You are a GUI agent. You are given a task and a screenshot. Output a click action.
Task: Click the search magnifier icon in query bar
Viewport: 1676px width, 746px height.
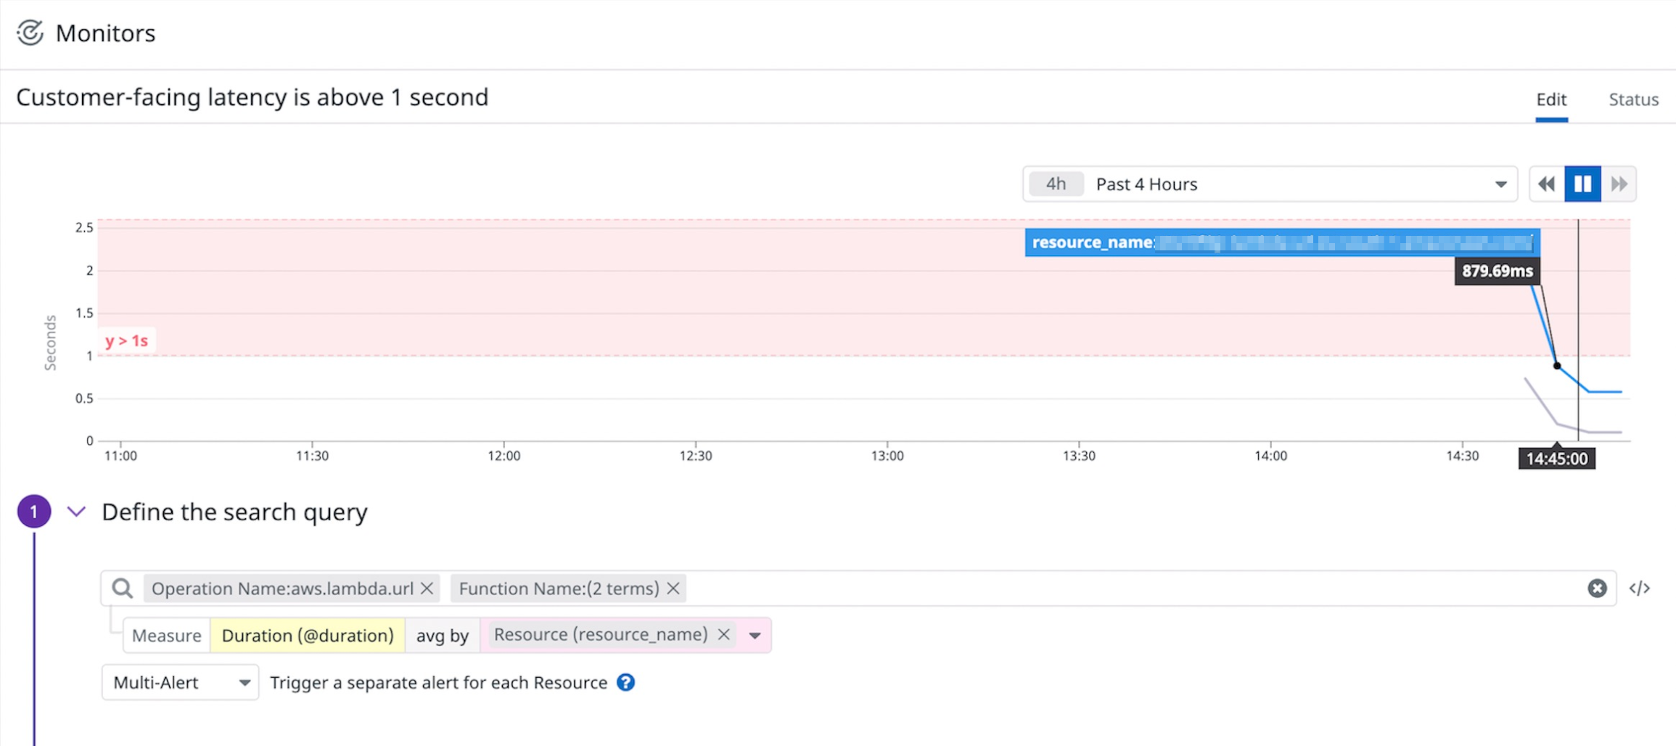point(121,588)
